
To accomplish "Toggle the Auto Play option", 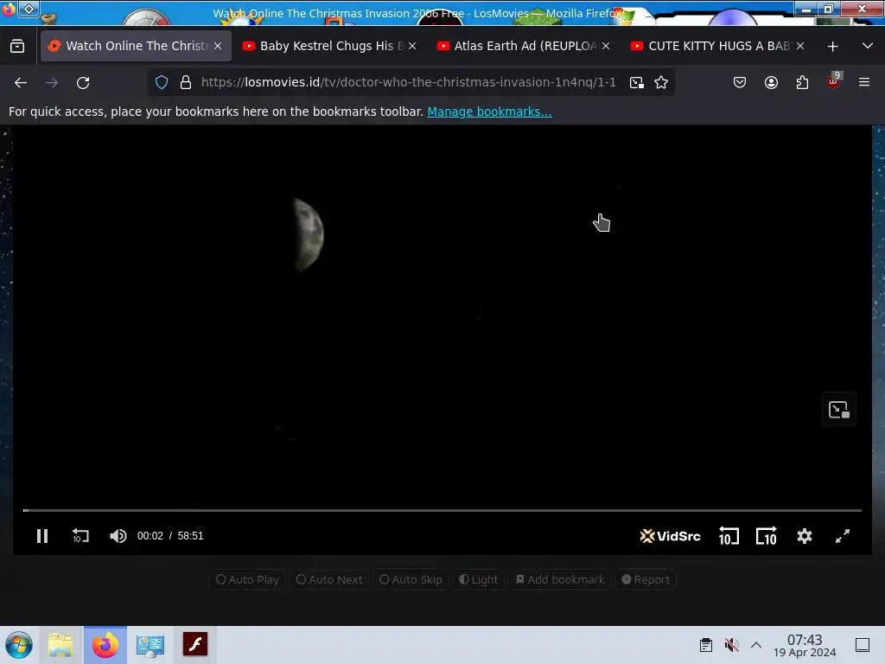I will [248, 580].
